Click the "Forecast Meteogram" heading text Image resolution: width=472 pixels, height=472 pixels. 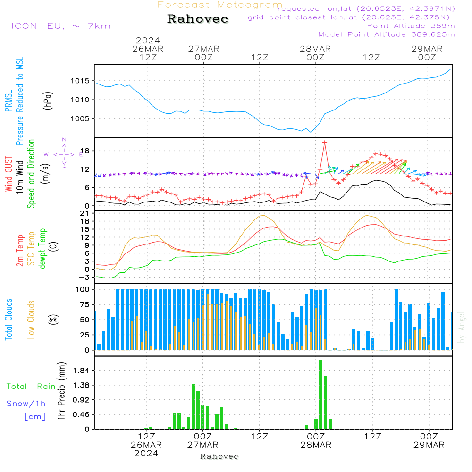[x=219, y=5]
